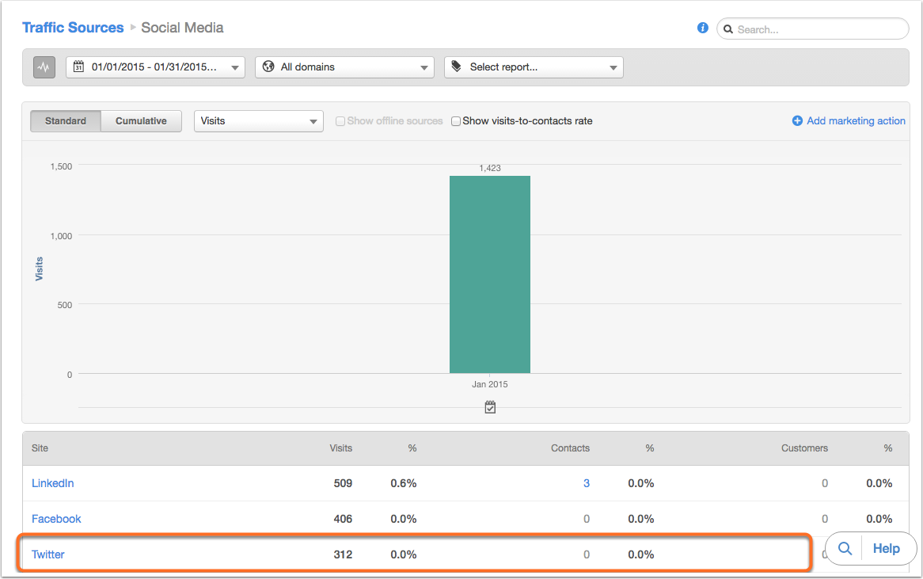Open the LinkedIn site link
The height and width of the screenshot is (579, 923).
(x=52, y=483)
